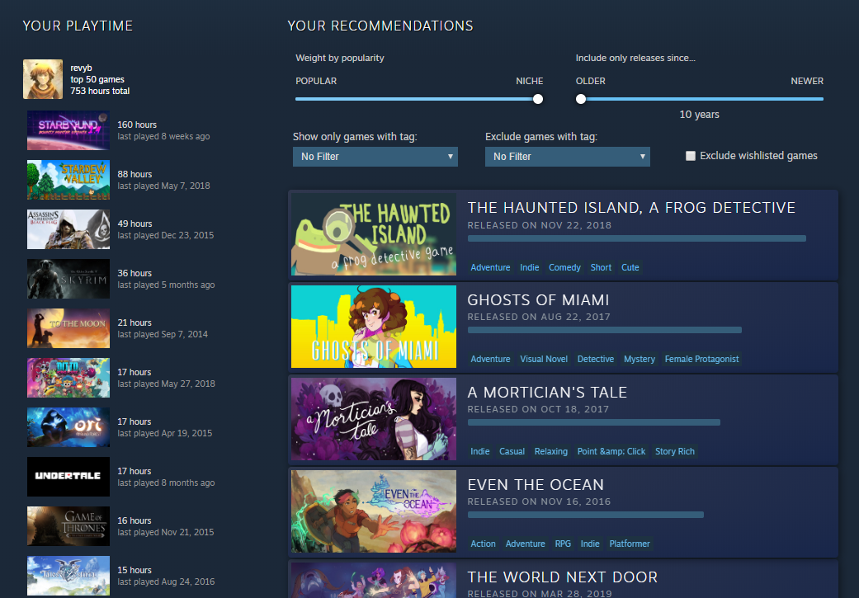Viewport: 859px width, 598px height.
Task: Select the Assassin's Creed Black Flag thumbnail
Action: (x=68, y=229)
